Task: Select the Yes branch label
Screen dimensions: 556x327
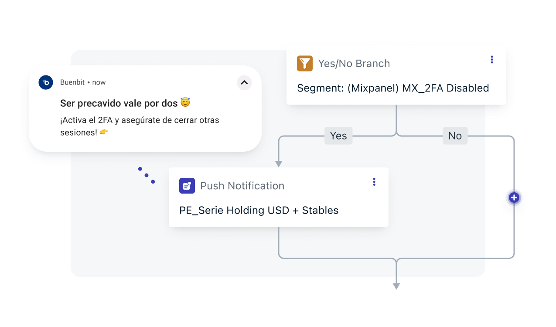Action: (x=338, y=136)
